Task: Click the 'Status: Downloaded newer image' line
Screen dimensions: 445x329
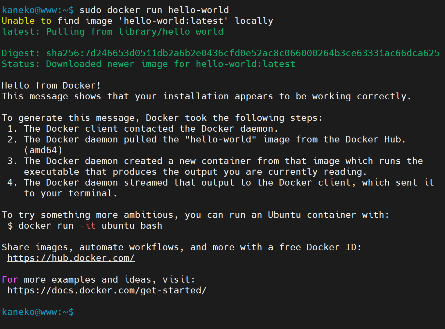Action: (x=148, y=64)
